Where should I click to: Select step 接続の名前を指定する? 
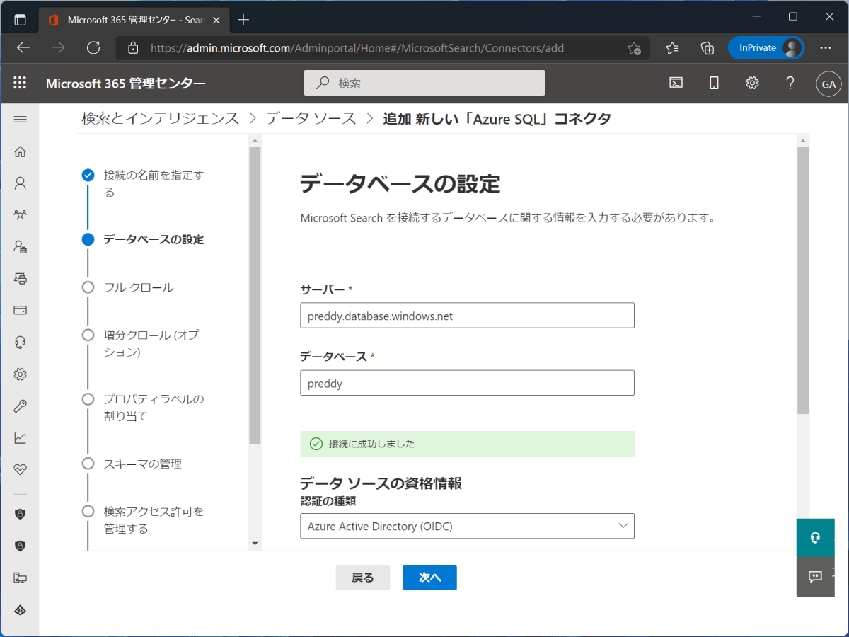153,183
